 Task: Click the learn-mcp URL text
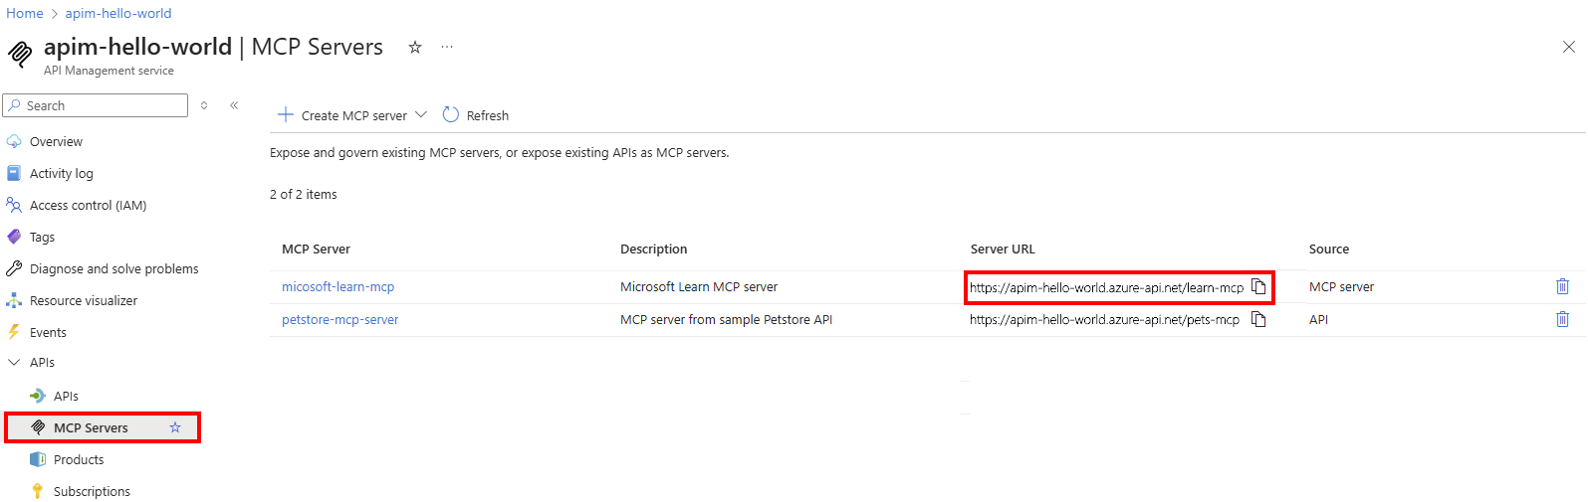click(1106, 287)
